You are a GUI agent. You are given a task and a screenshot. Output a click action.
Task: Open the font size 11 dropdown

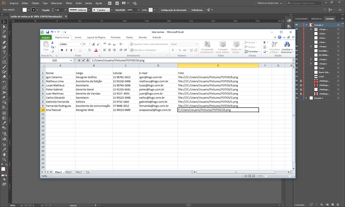(x=90, y=44)
